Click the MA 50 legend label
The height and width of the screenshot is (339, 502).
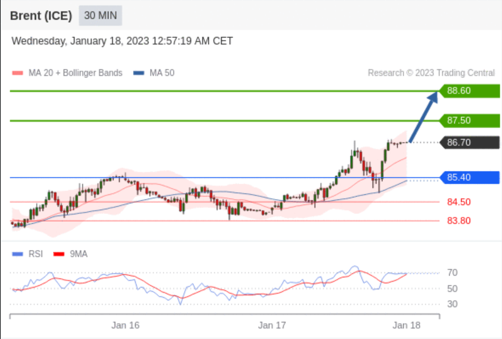(x=162, y=73)
